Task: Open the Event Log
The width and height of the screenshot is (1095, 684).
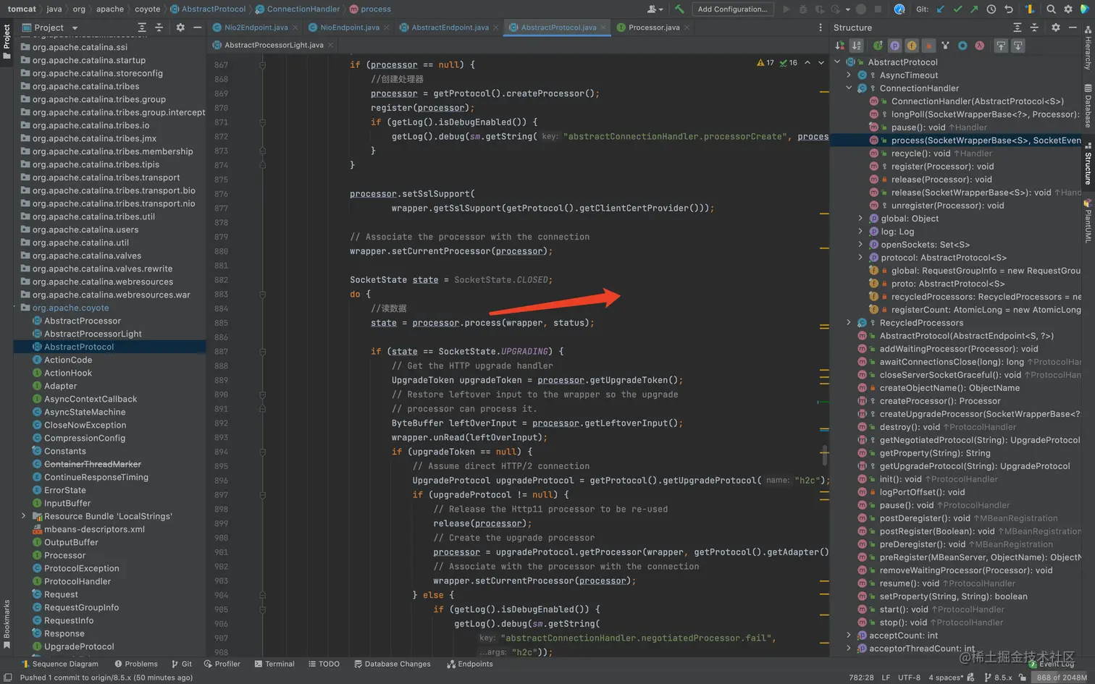Action: (1052, 664)
